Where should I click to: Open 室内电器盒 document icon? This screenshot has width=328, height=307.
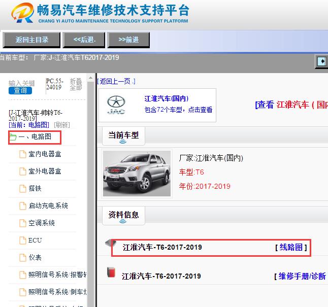[x=22, y=154]
